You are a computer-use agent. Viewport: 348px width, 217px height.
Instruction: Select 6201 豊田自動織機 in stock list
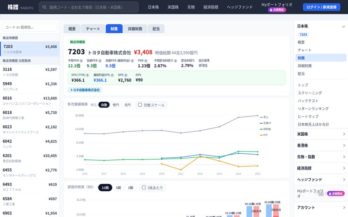(x=30, y=158)
